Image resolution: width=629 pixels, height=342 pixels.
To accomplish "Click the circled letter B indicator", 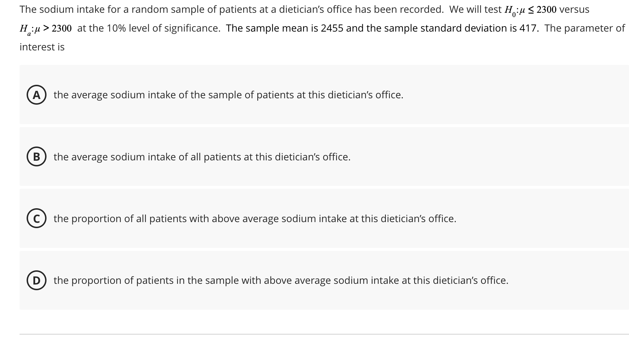I will point(37,156).
